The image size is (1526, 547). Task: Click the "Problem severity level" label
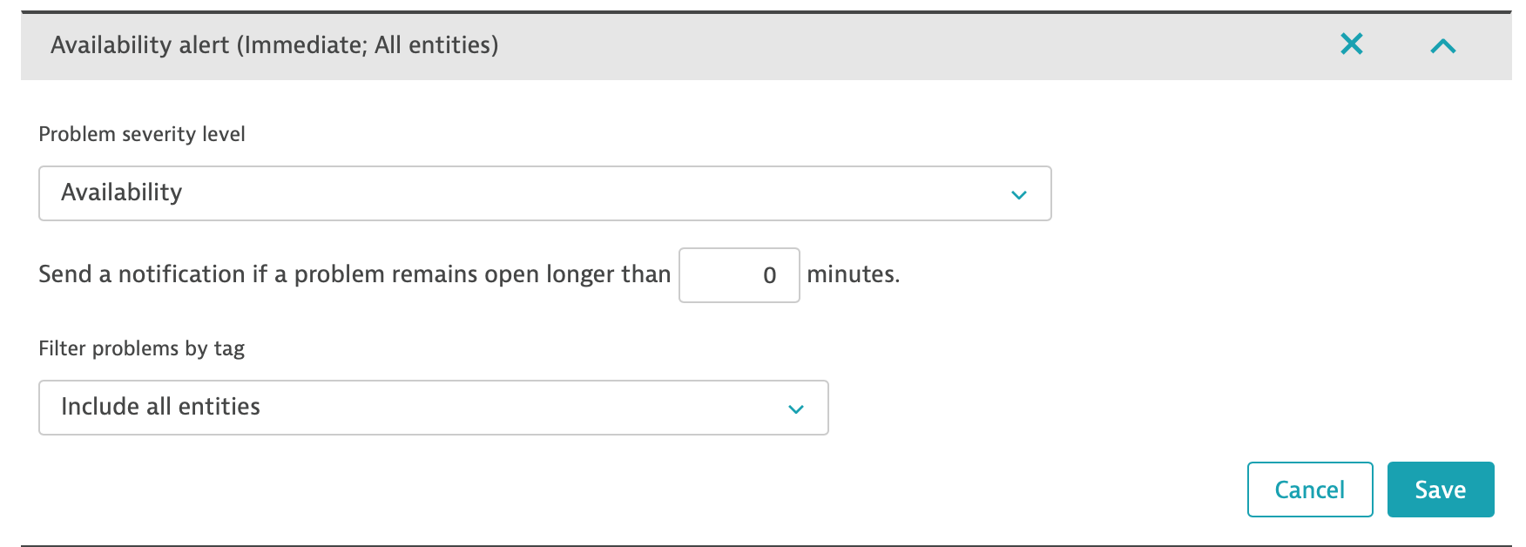[142, 134]
